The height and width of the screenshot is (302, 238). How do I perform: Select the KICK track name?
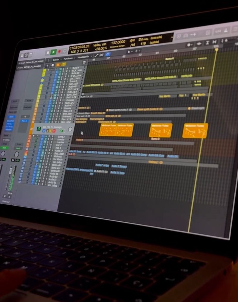(77, 70)
